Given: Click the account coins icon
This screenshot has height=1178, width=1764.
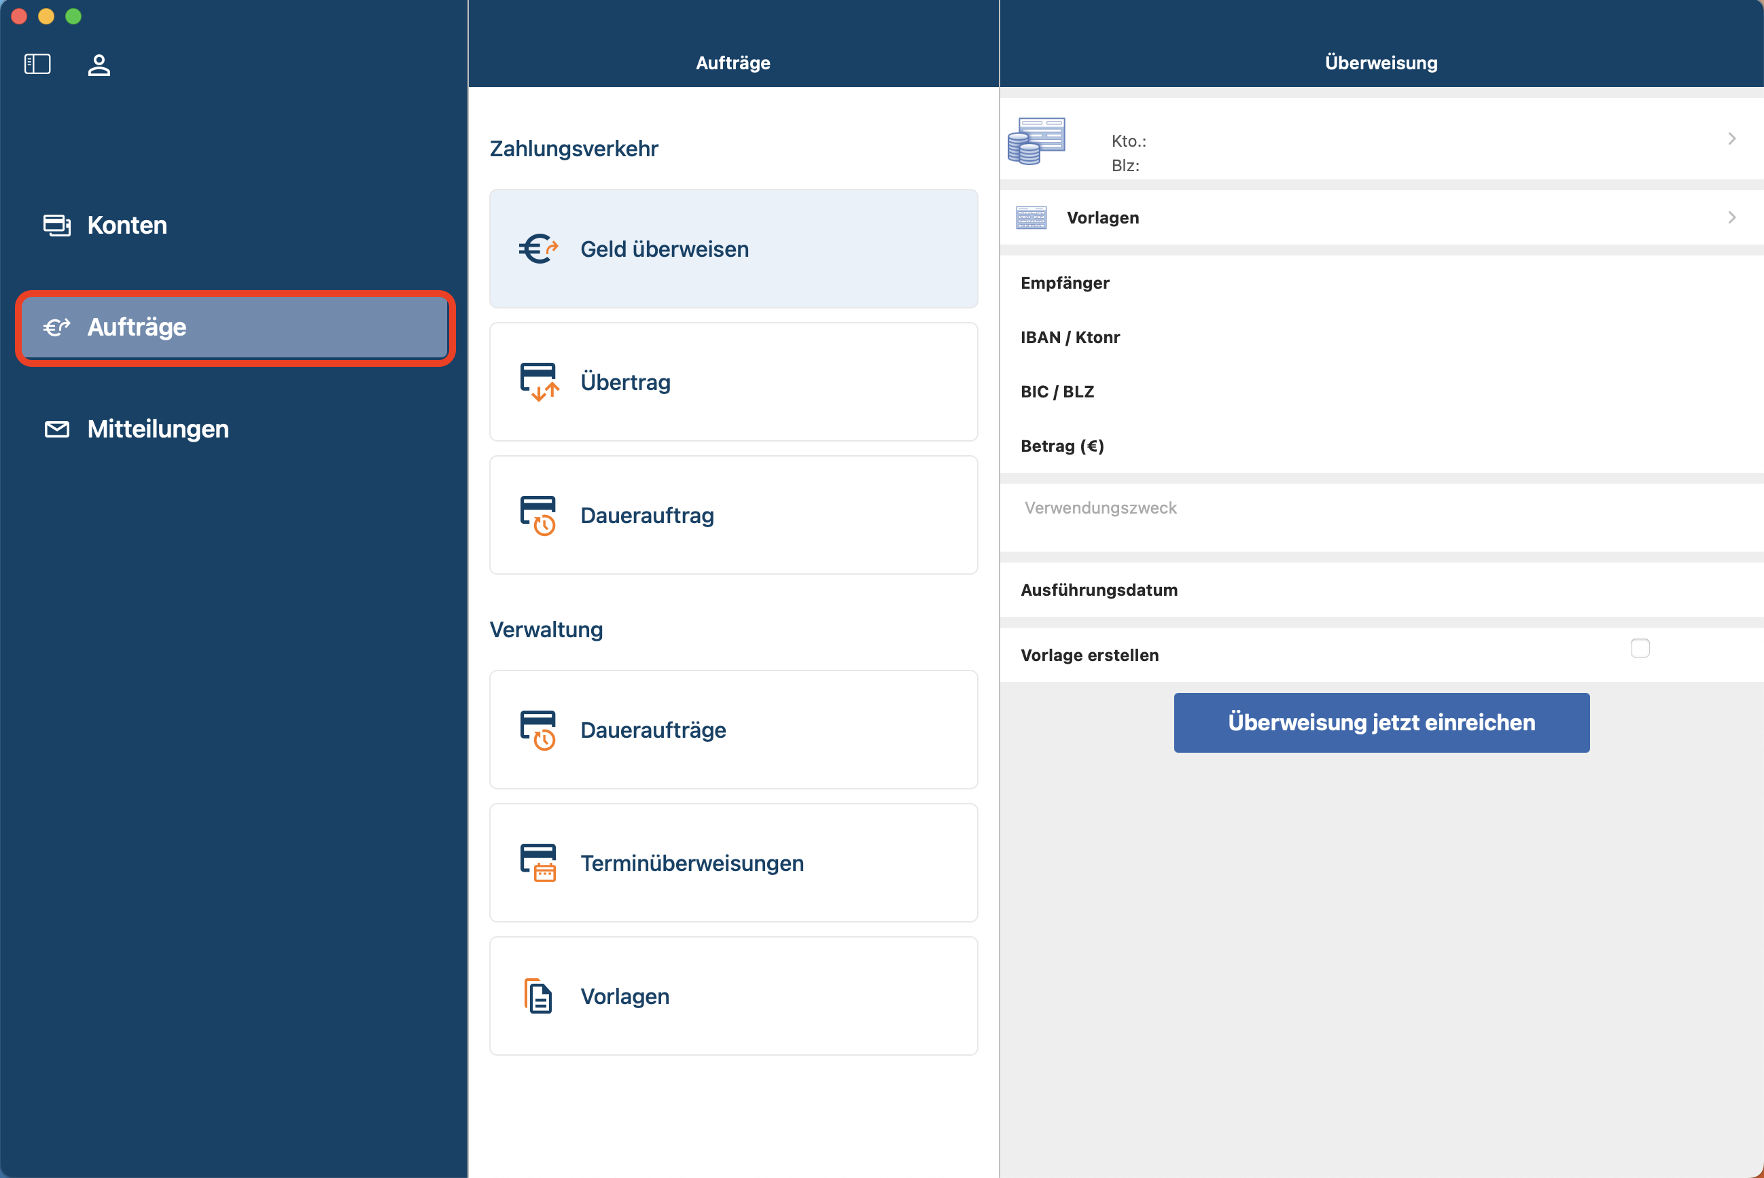Looking at the screenshot, I should 1036,141.
